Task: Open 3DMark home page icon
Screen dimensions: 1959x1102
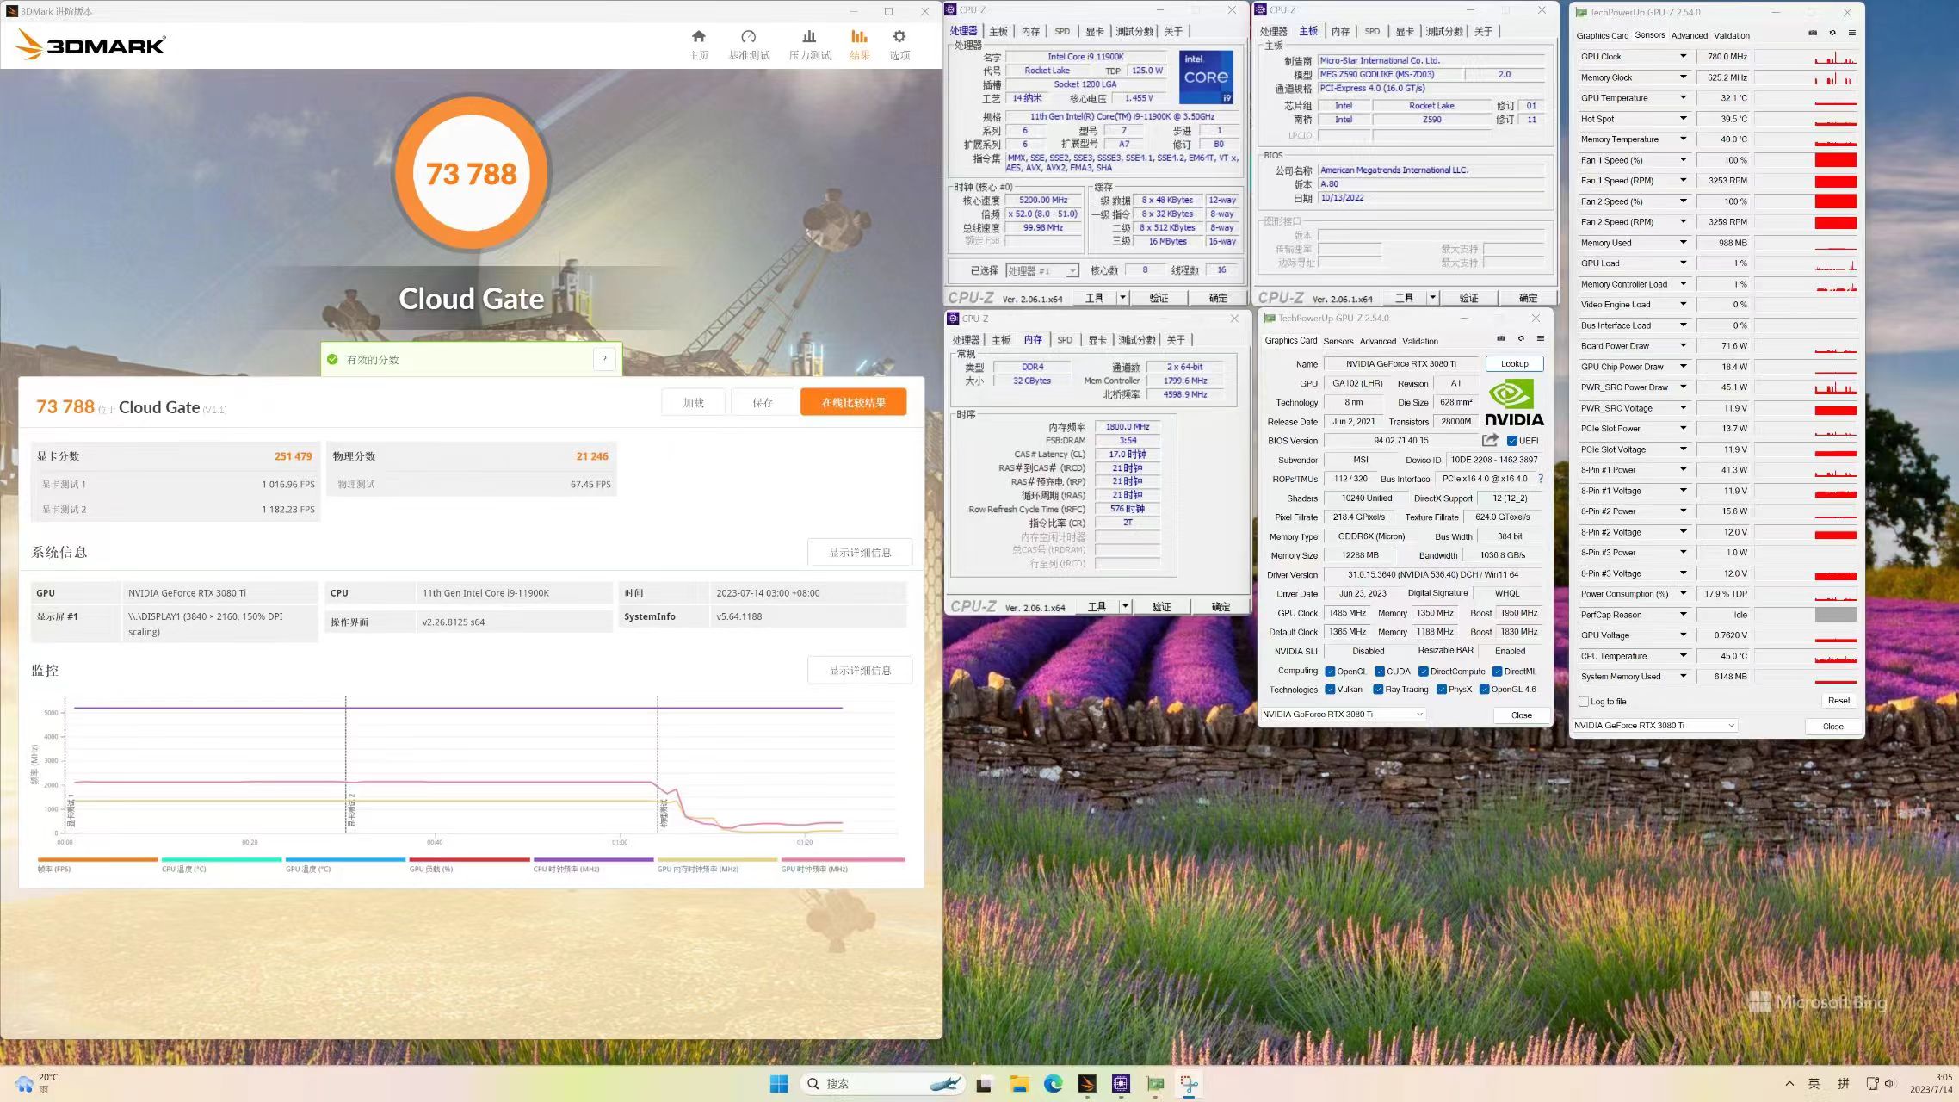Action: click(x=698, y=36)
